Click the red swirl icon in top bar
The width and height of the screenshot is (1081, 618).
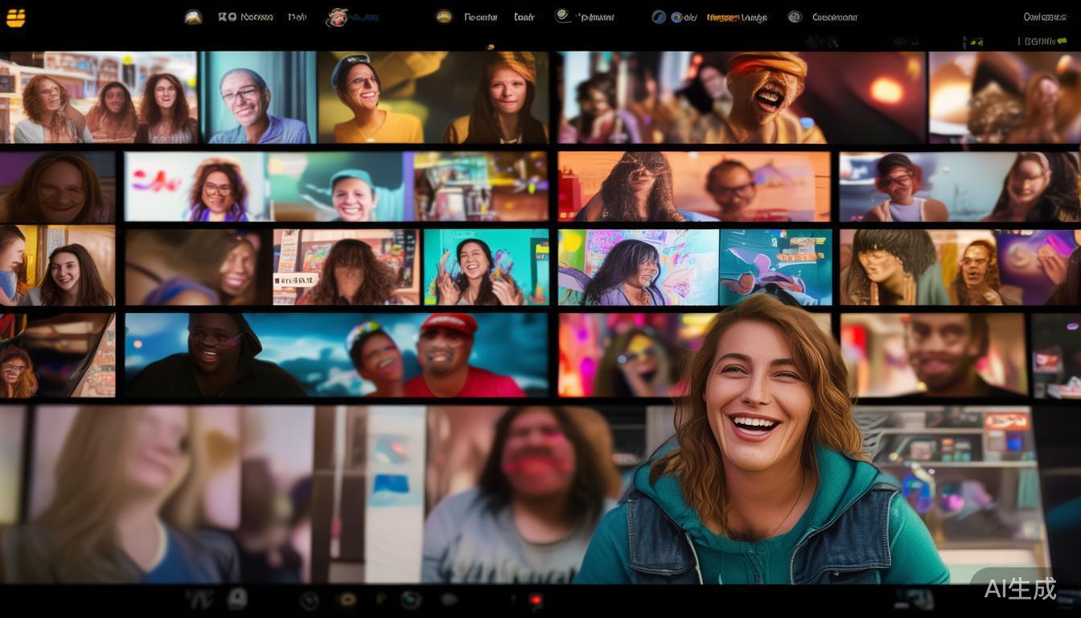click(336, 17)
